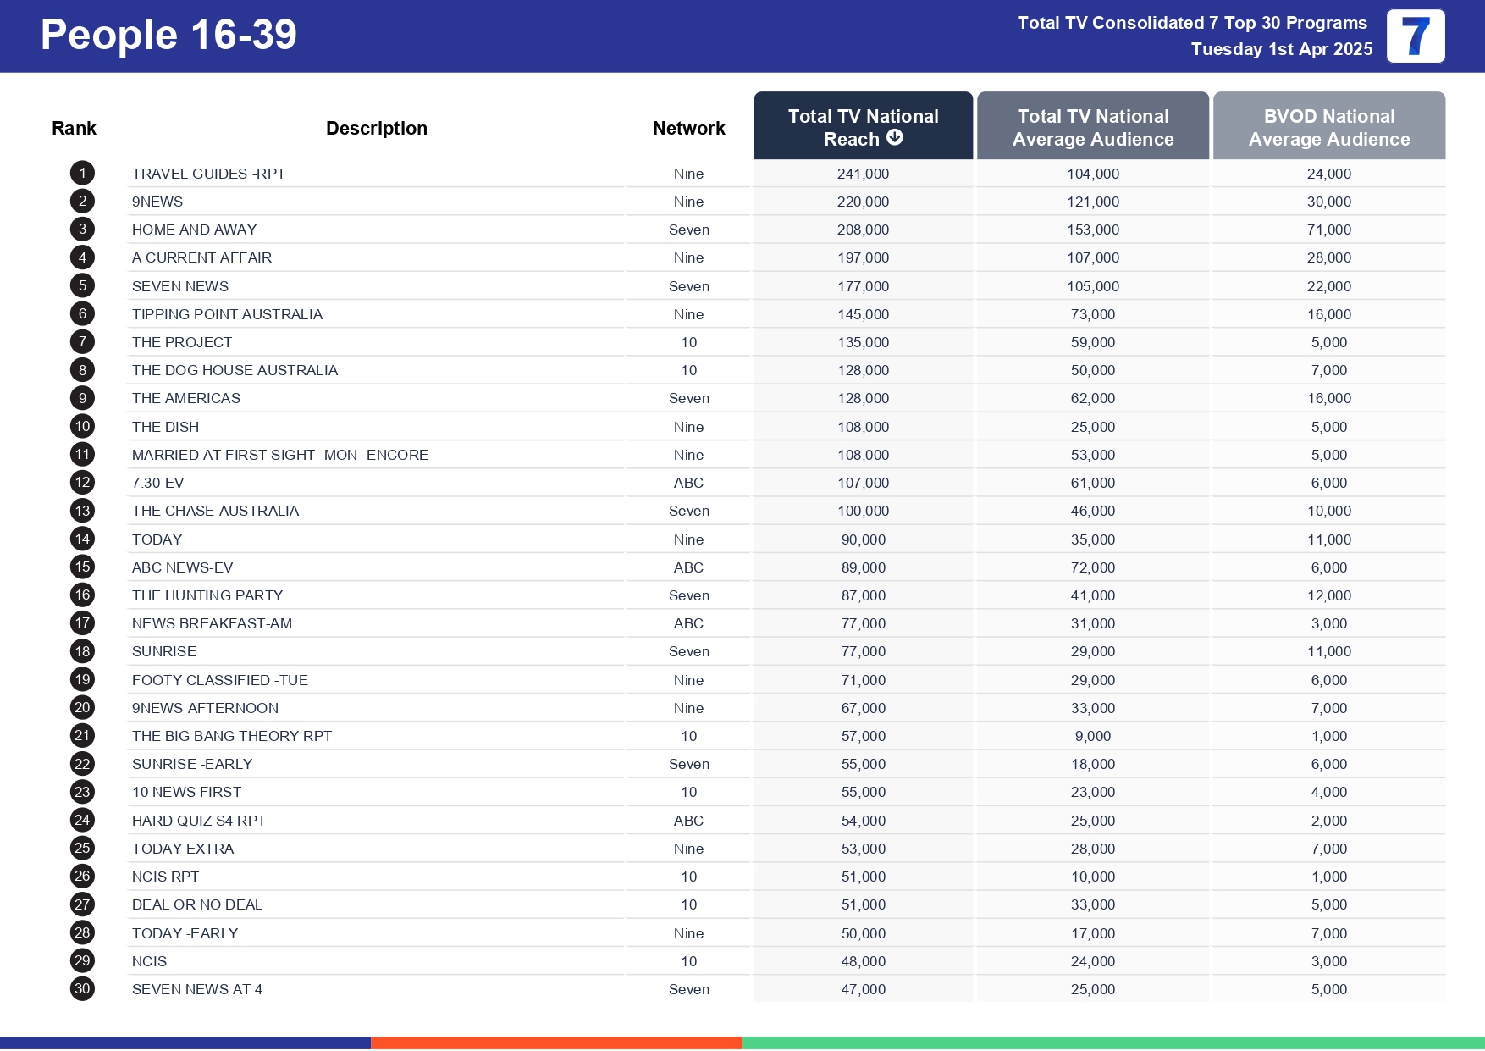The image size is (1485, 1051).
Task: Select rank badge number 20
Action: pos(81,707)
